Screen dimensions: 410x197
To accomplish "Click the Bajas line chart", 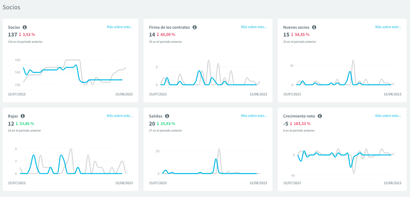I will [x=70, y=161].
